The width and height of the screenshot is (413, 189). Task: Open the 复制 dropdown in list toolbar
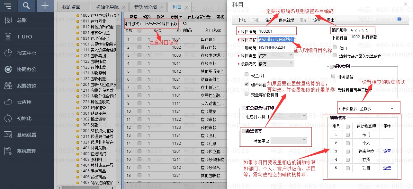coord(176,17)
